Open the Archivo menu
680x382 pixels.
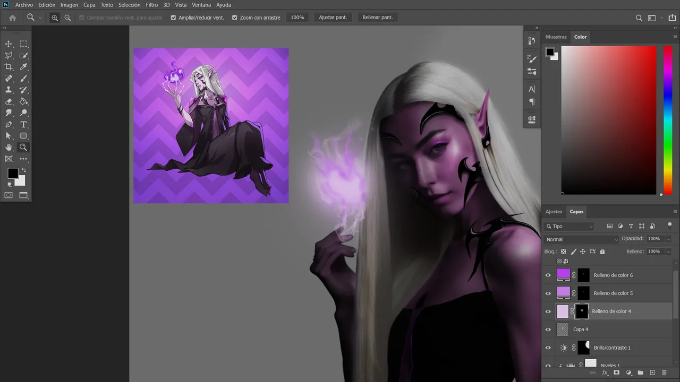coord(24,5)
